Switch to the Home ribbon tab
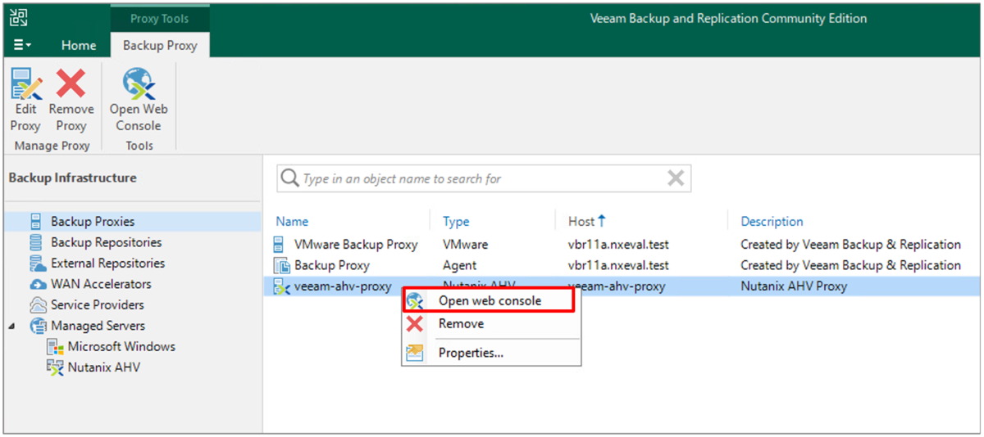Viewport: 984px width, 437px height. 79,45
